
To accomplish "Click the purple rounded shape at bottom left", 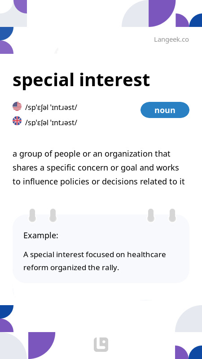I will tap(42, 346).
